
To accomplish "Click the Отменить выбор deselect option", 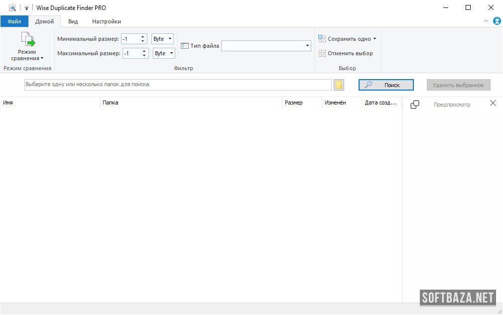I will (x=346, y=53).
